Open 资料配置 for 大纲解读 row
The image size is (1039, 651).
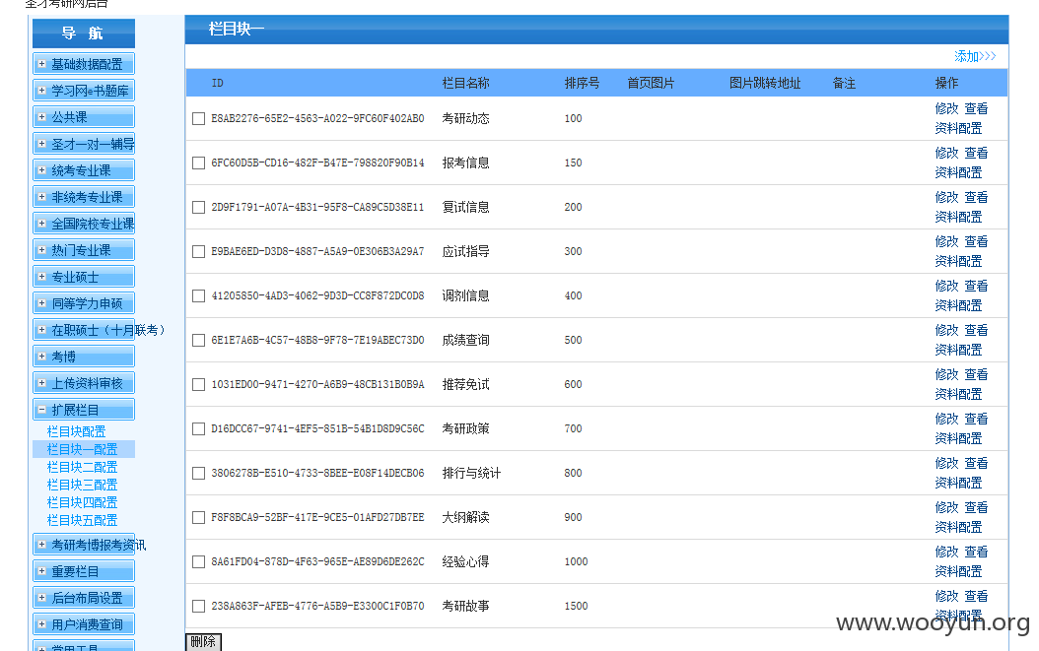[x=959, y=527]
